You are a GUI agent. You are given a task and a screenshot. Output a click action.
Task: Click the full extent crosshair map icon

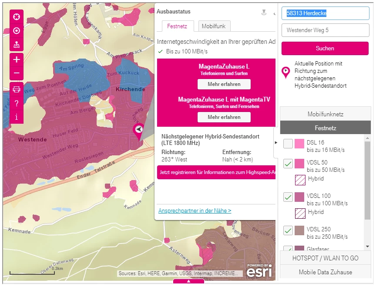click(17, 17)
